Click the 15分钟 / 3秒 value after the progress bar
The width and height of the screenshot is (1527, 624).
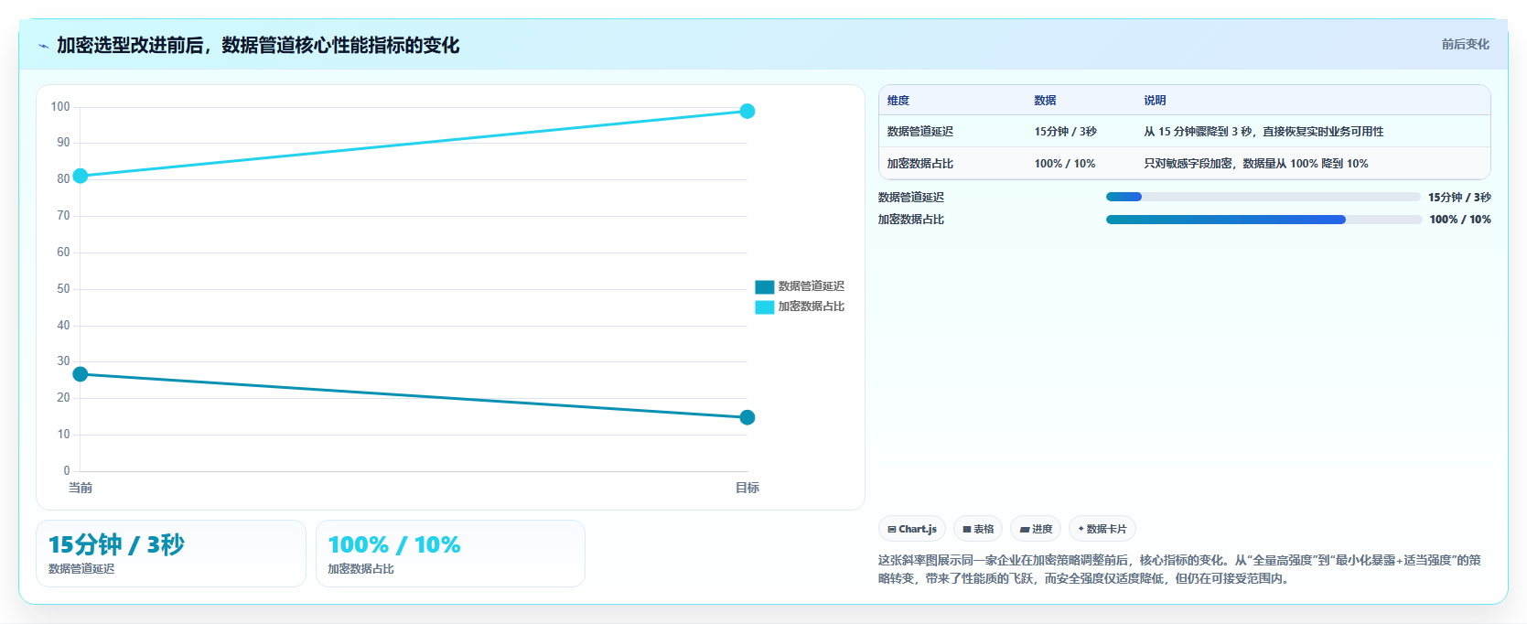pos(1459,197)
